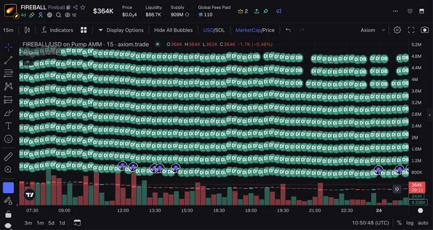
Task: Take a chart snapshot with camera icon
Action: 425,30
